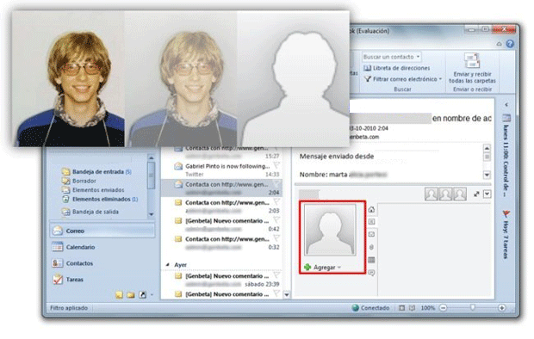Flag the 2:03 Contacta con message
Image resolution: width=534 pixels, height=339 pixels.
[x=276, y=202]
